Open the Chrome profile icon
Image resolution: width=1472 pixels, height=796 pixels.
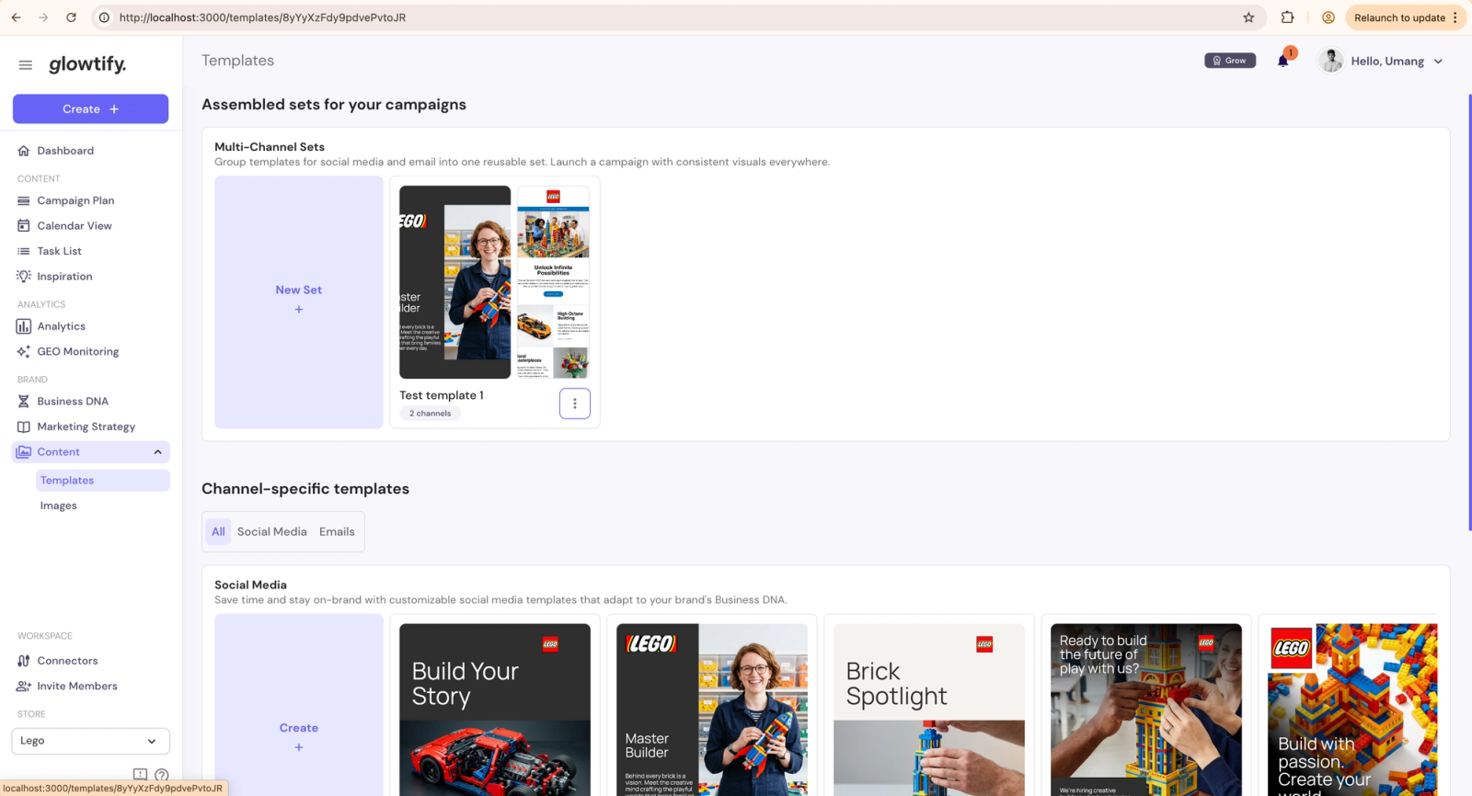point(1328,17)
